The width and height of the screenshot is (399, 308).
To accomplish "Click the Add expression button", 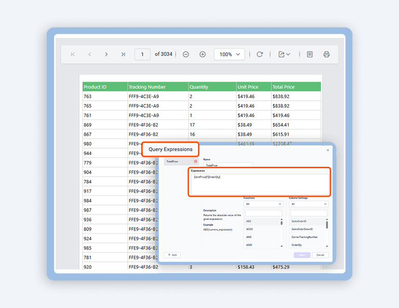I will pyautogui.click(x=172, y=255).
